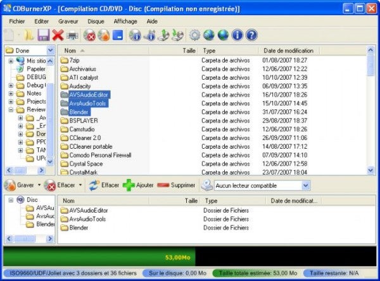Open the Disque menu
Screen dimensions: 380x281
pos(96,22)
